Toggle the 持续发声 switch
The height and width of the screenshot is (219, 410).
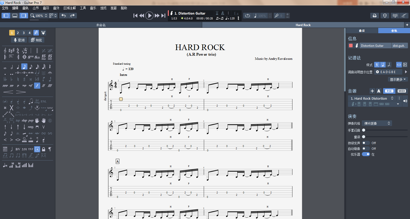click(x=366, y=143)
